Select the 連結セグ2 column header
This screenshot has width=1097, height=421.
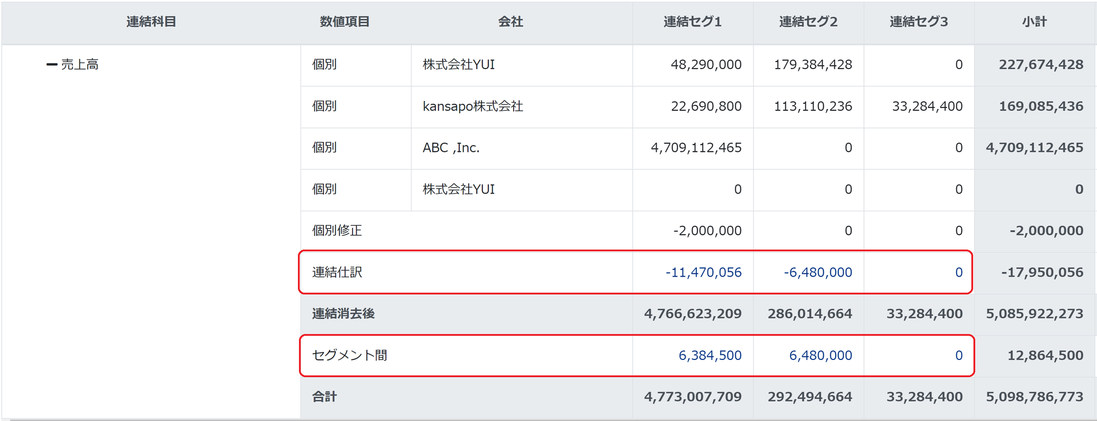click(808, 22)
